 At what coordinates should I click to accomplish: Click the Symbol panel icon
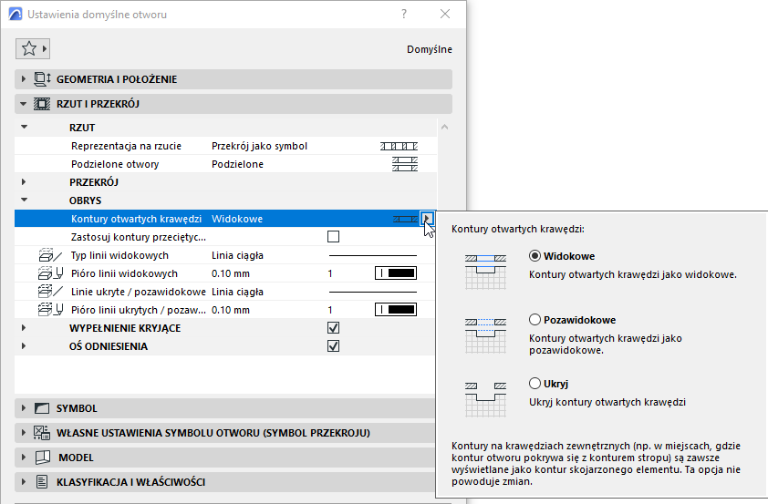click(42, 408)
